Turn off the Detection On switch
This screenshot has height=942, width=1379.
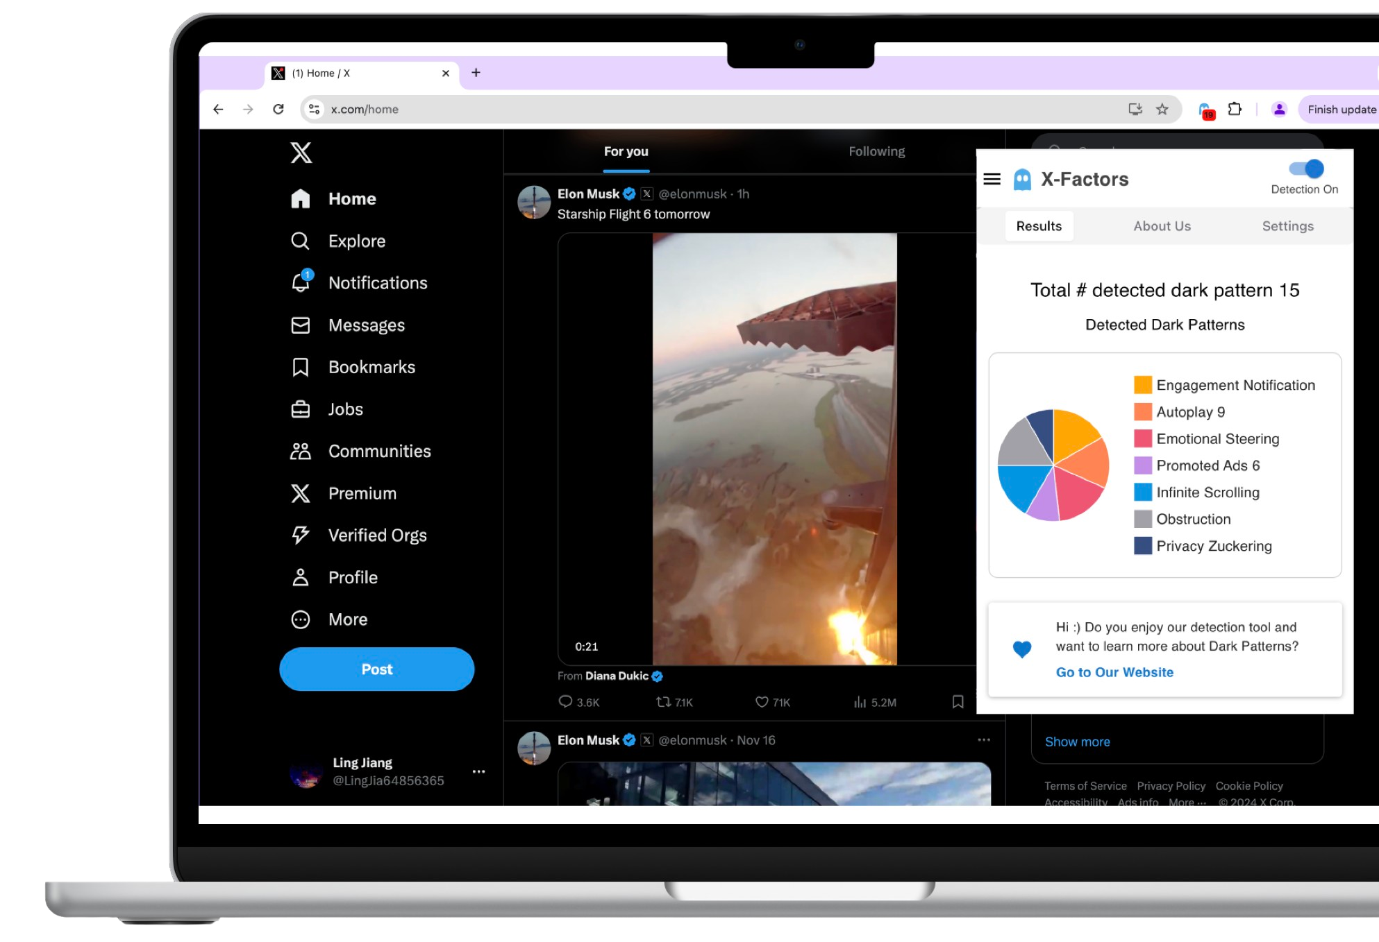tap(1308, 168)
